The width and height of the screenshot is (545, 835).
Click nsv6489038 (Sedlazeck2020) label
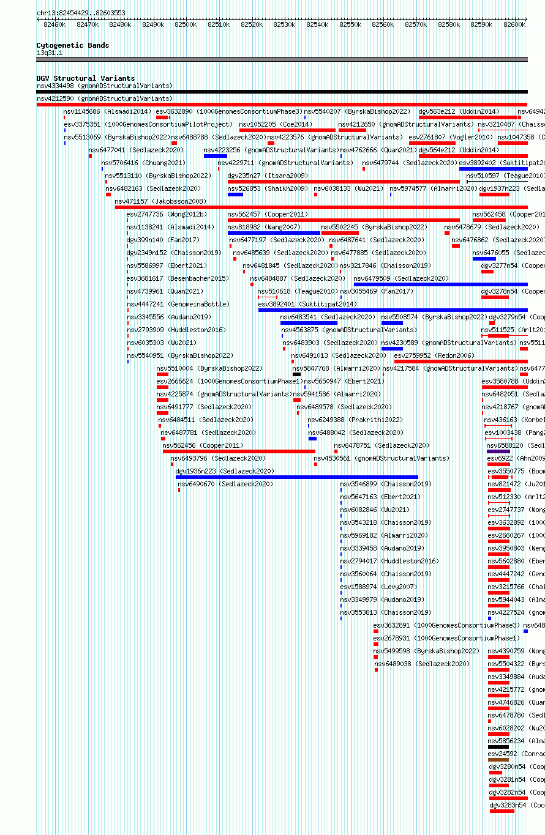[x=422, y=664]
